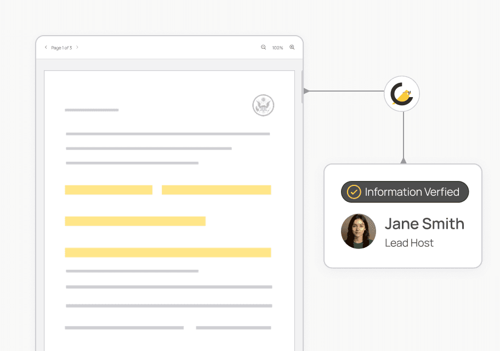This screenshot has width=500, height=351.
Task: Click the yellow checkmark verification icon
Action: (354, 192)
